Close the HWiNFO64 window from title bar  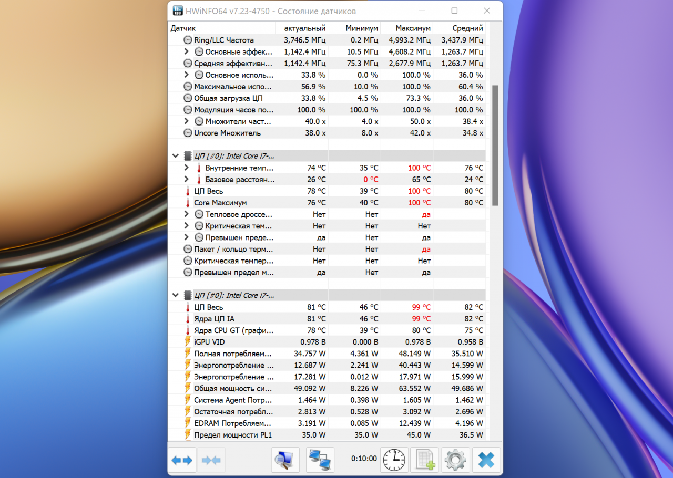(487, 11)
